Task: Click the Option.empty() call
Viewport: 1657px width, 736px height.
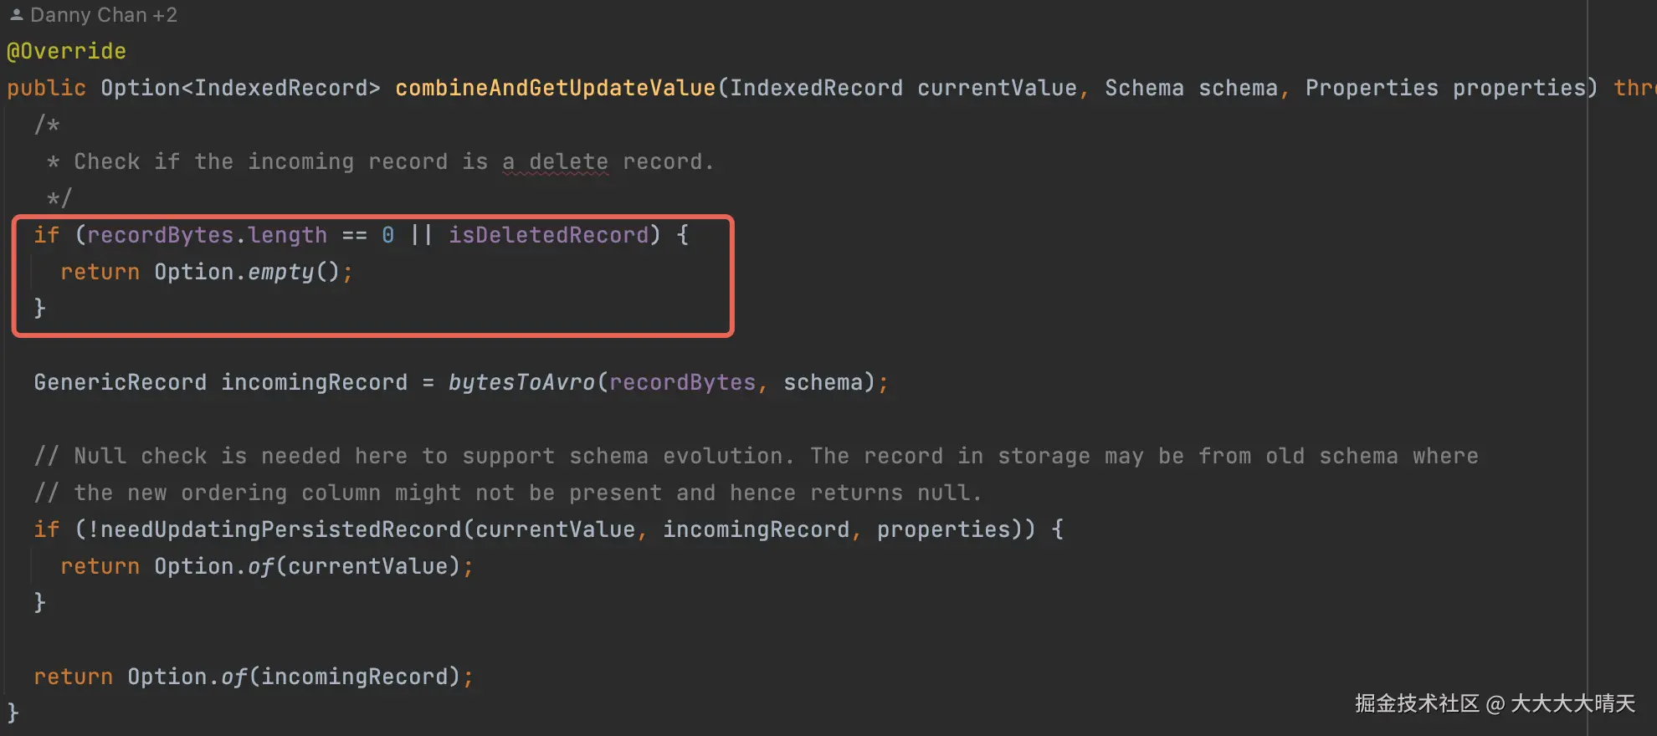Action: [247, 272]
